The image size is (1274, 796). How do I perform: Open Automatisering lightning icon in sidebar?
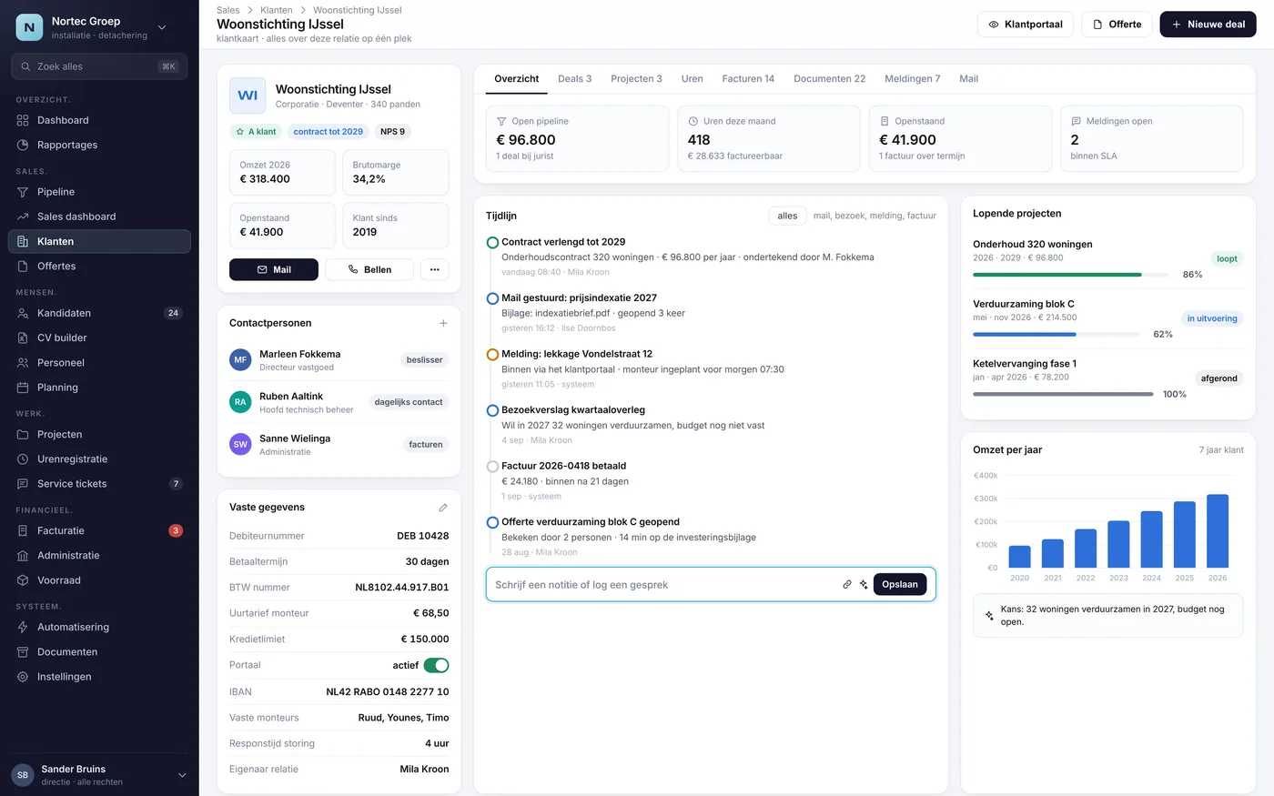coord(23,627)
